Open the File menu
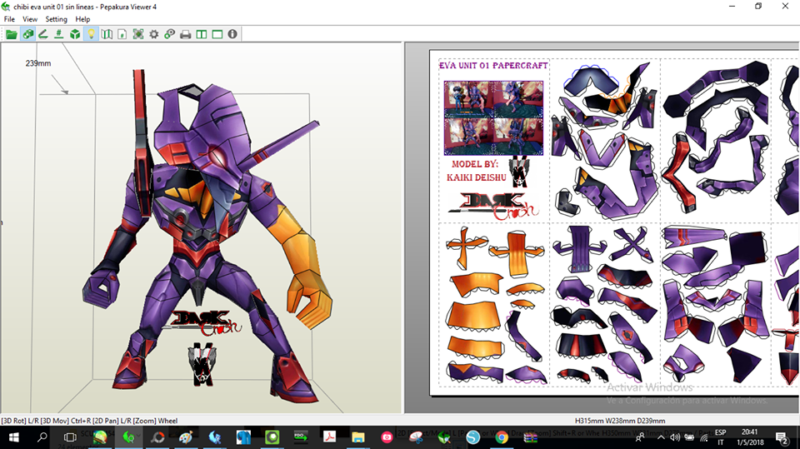Image resolution: width=800 pixels, height=449 pixels. (x=9, y=19)
